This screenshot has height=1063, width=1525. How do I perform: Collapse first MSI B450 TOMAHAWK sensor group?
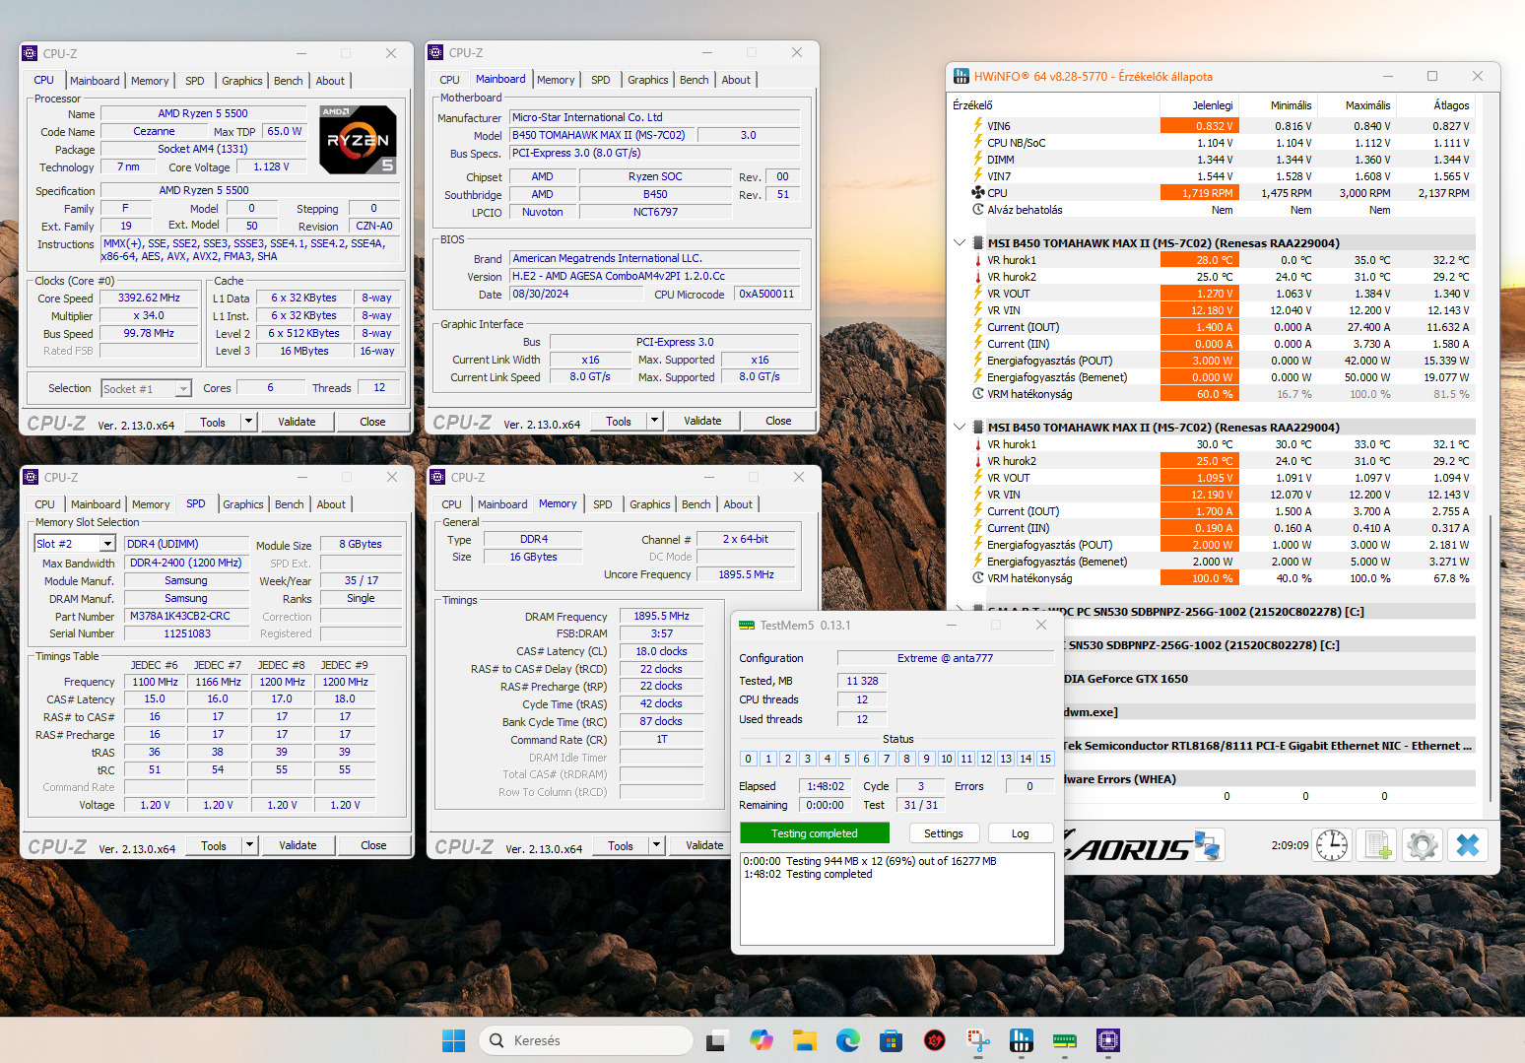tap(960, 242)
